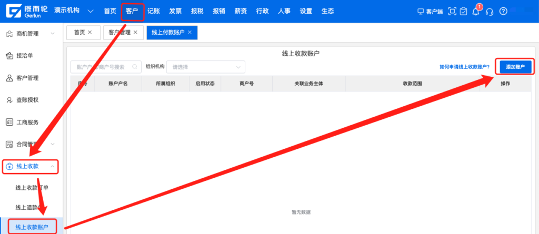
Task: Click the 添加账户 button
Action: [515, 67]
